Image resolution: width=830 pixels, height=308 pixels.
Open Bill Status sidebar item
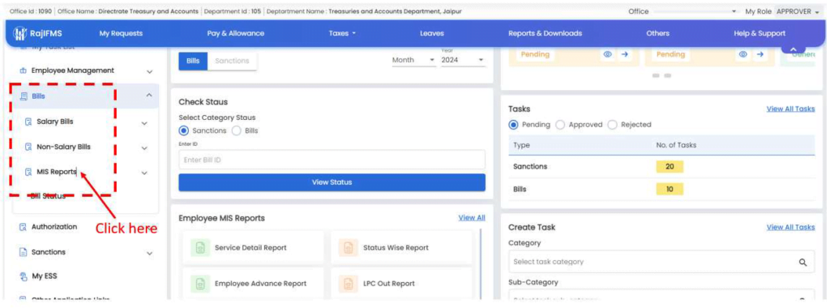tap(48, 196)
